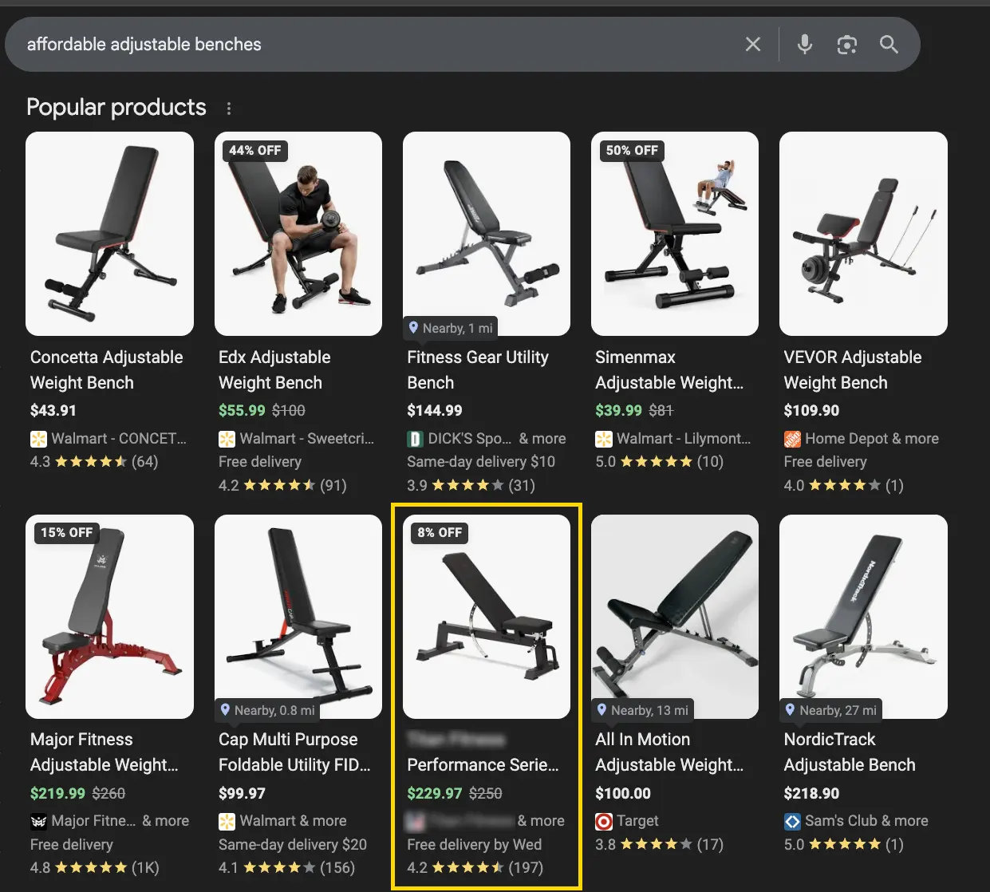Viewport: 990px width, 892px height.
Task: Start voice search with the microphone icon
Action: pos(805,45)
